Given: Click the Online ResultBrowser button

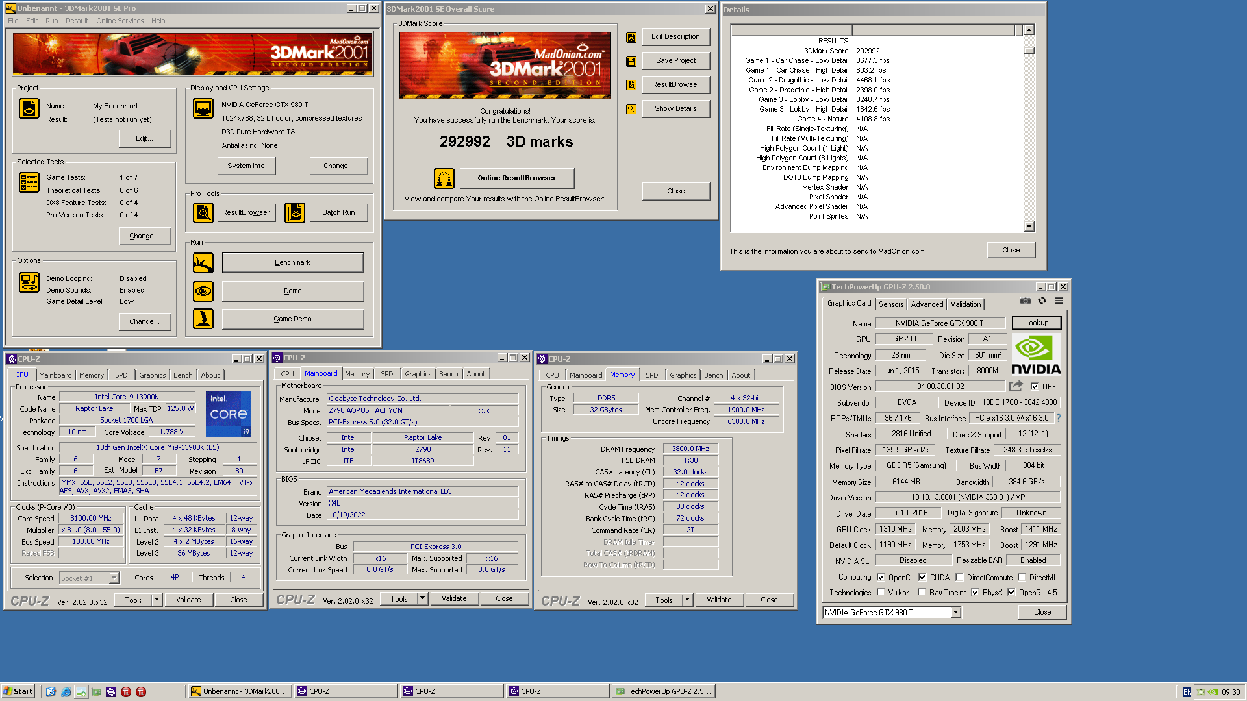Looking at the screenshot, I should click(x=517, y=178).
